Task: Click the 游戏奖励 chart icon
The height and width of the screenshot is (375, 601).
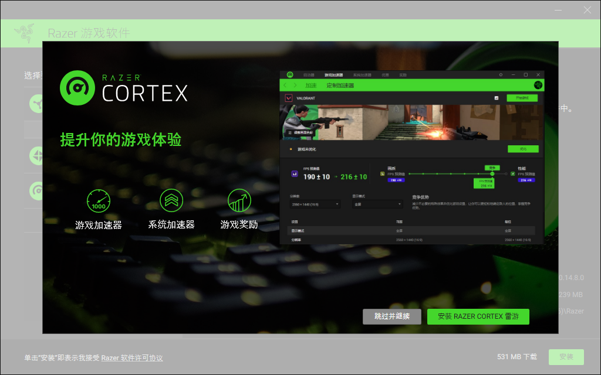Action: [x=239, y=200]
